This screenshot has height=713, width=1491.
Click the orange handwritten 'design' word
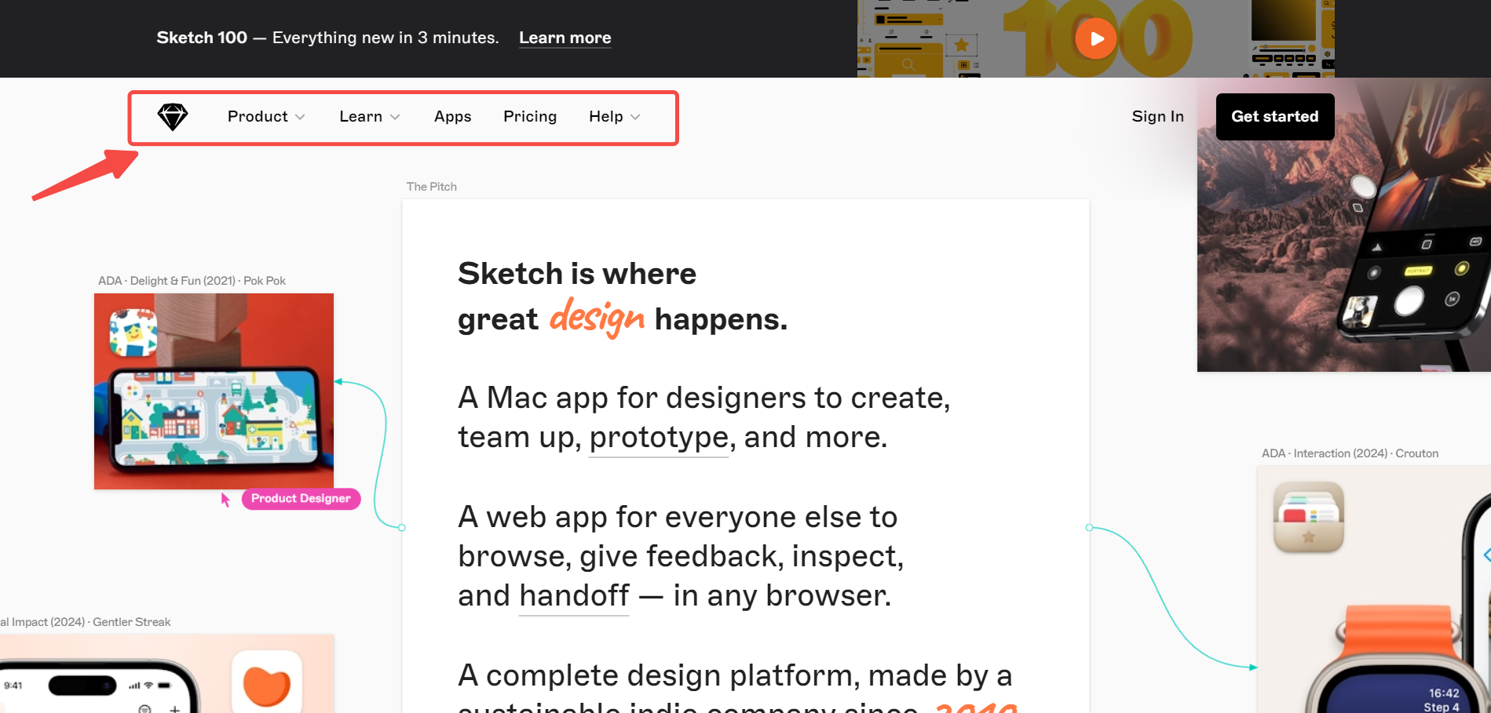[x=597, y=318]
